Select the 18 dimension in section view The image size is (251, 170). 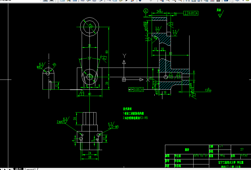(x=165, y=92)
